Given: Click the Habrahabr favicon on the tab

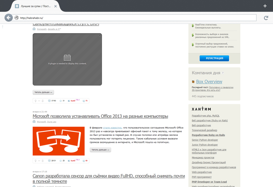Looking at the screenshot, I should point(17,6).
